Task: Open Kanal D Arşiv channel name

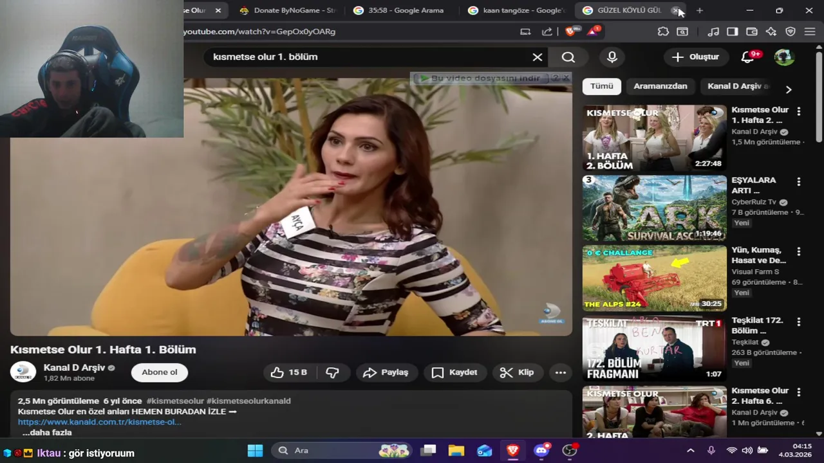Action: click(x=74, y=368)
